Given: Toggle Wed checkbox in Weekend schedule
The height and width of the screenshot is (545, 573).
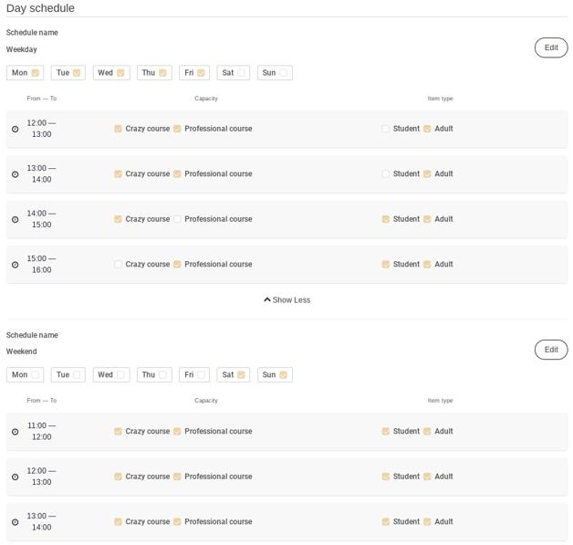Looking at the screenshot, I should click(x=120, y=375).
